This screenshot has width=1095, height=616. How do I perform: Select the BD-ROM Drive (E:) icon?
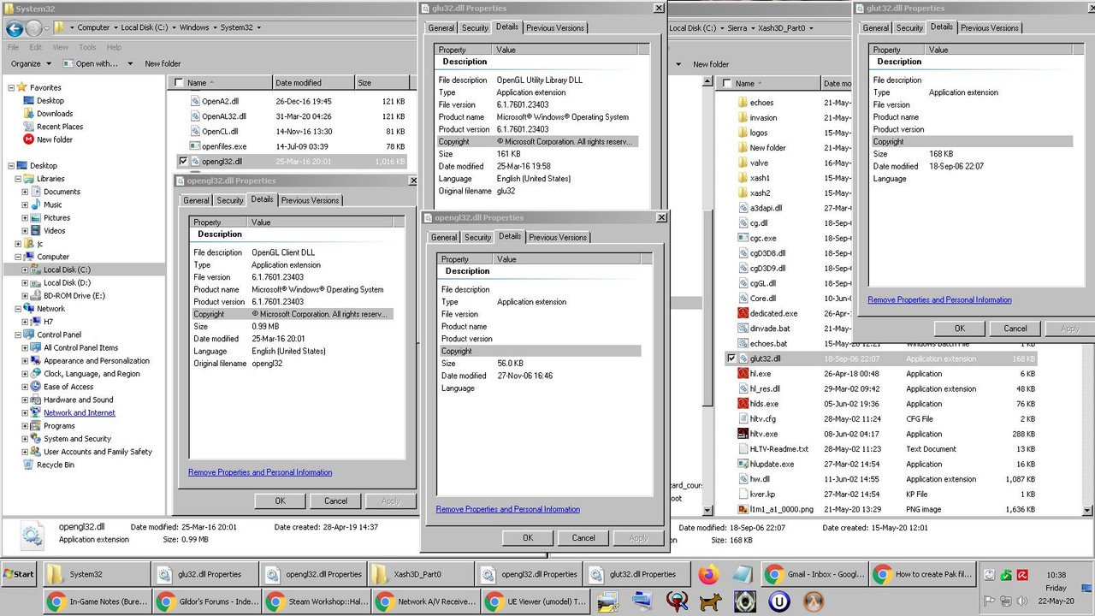tap(36, 295)
